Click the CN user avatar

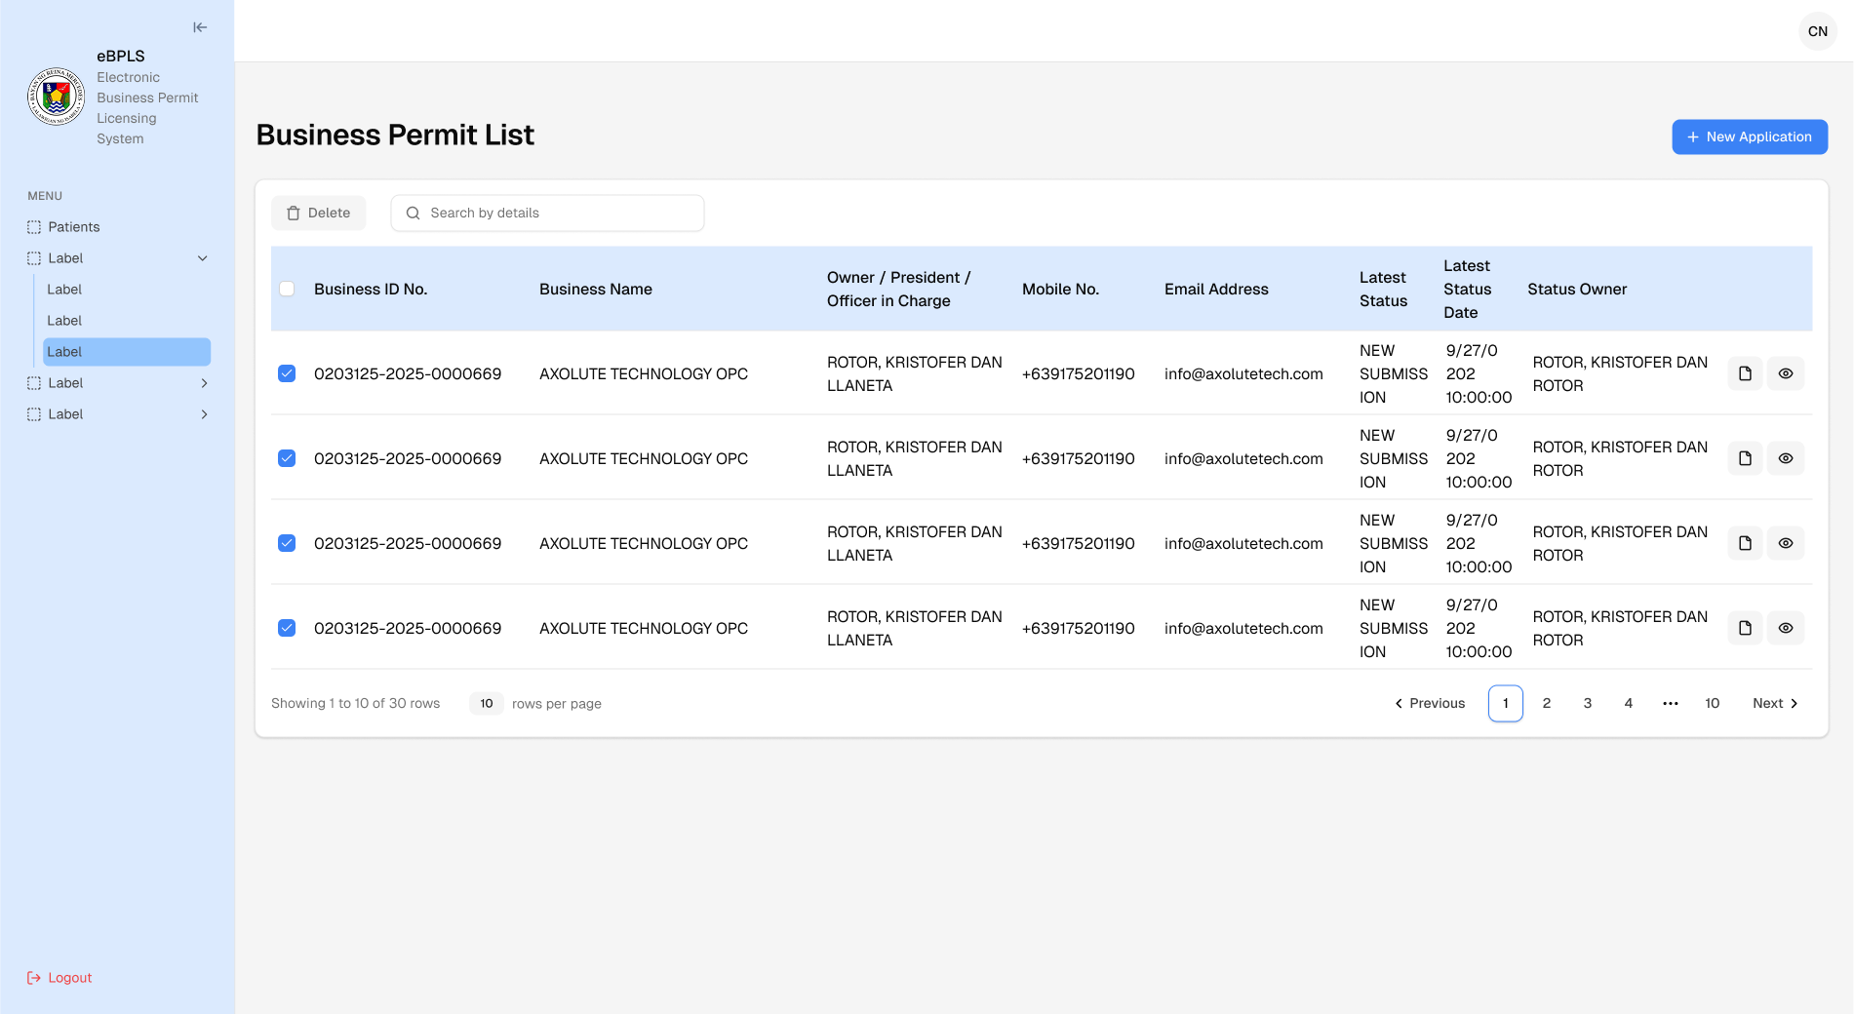pos(1817,31)
